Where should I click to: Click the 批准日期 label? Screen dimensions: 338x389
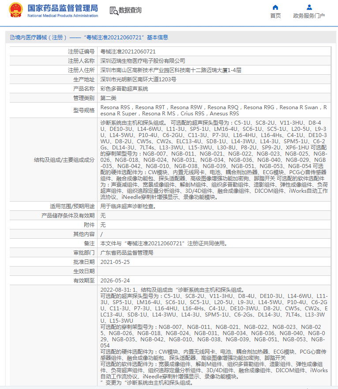pos(84,262)
